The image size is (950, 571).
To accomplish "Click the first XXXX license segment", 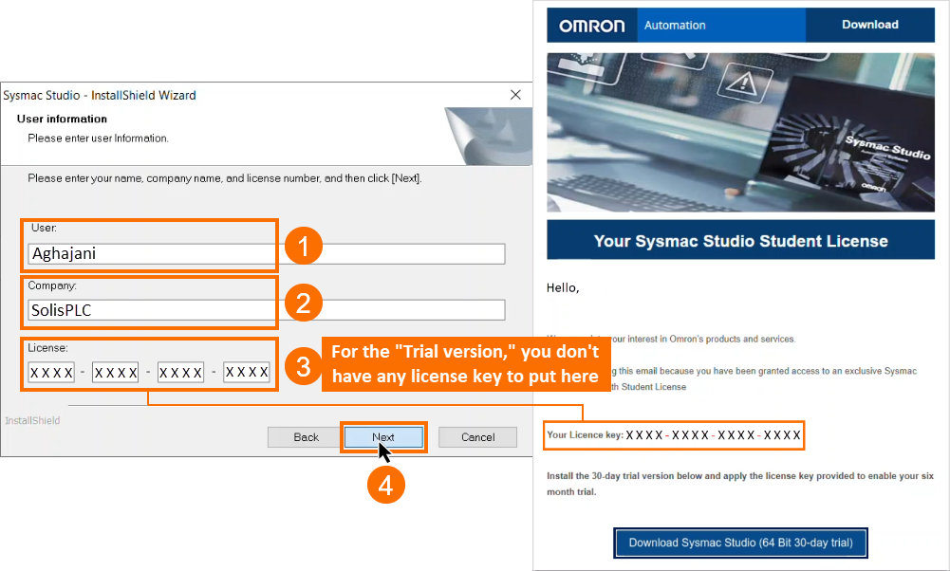I will pyautogui.click(x=50, y=372).
